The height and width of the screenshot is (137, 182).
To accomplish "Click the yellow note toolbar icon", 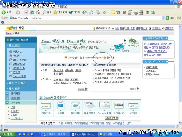I will tap(113, 12).
